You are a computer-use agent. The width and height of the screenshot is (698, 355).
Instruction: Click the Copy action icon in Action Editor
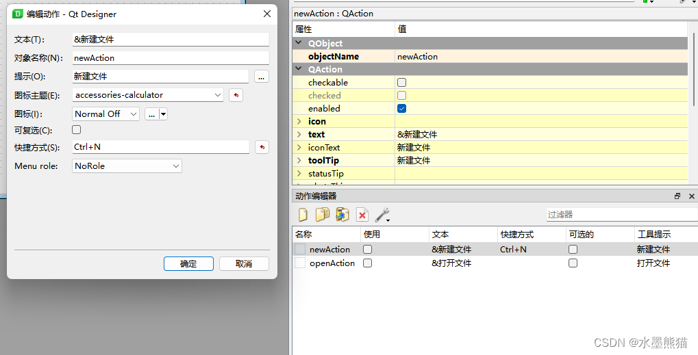323,215
